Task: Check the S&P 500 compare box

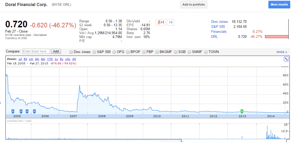Action: [94, 52]
